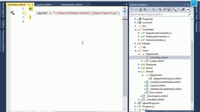Close the _ViewStart.cshtml editor tab with X
This screenshot has height=112, width=200.
click(x=32, y=5)
